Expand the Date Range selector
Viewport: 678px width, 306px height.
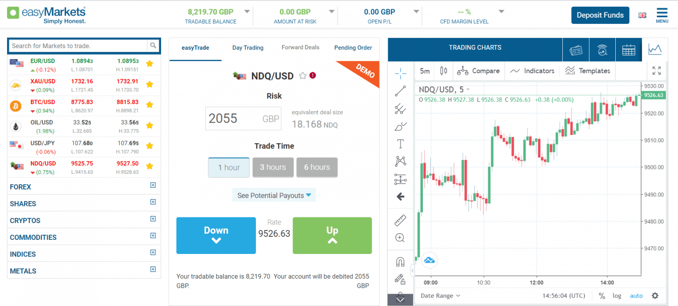(440, 295)
